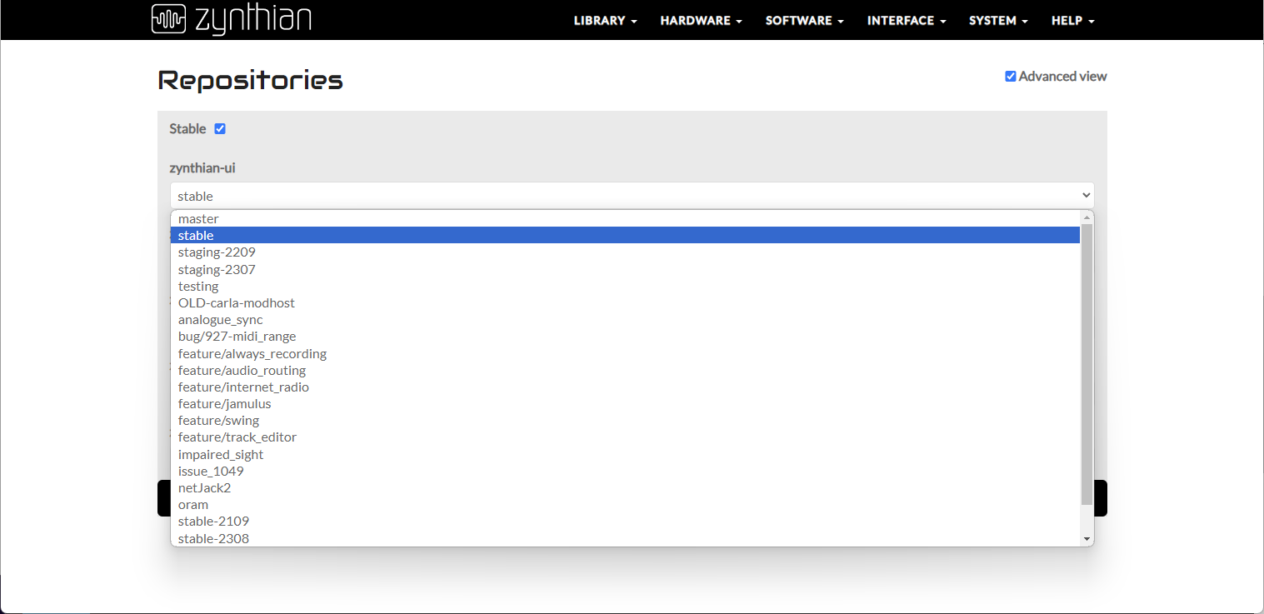Open the HARDWARE menu

click(x=701, y=21)
